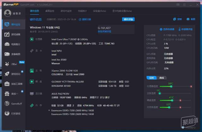Click the Intel Arc B580 text
The height and width of the screenshot is (132, 202).
59,60
